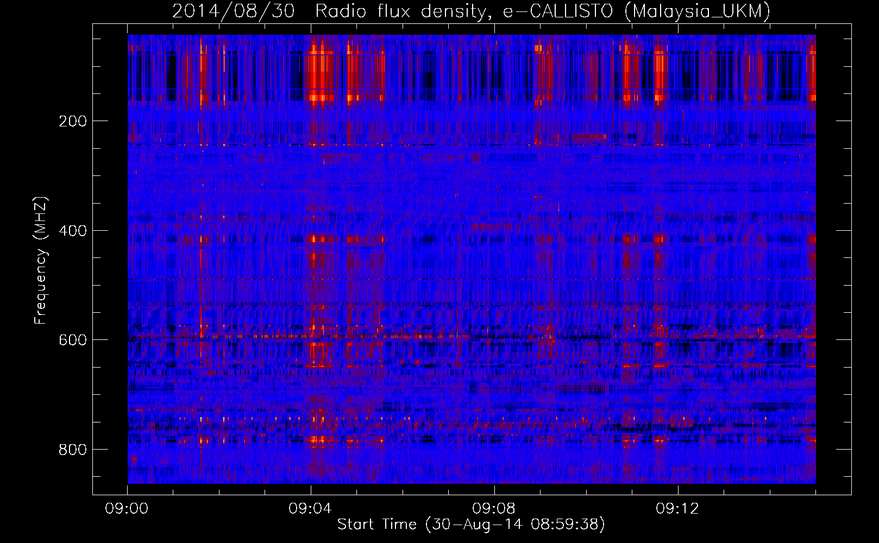Click the 09:12 time tick label
The height and width of the screenshot is (543, 879).
pyautogui.click(x=677, y=509)
